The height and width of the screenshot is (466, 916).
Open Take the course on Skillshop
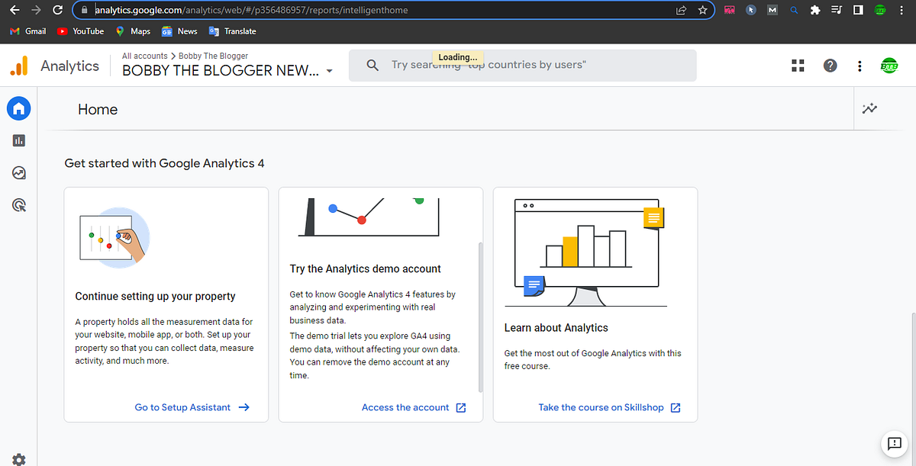pyautogui.click(x=603, y=407)
